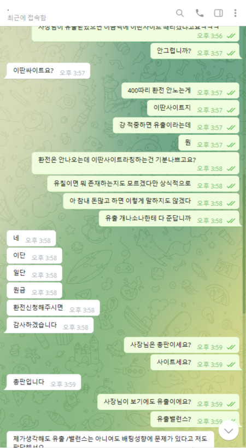The height and width of the screenshot is (448, 246).
Task: Start a voice call
Action: point(199,13)
